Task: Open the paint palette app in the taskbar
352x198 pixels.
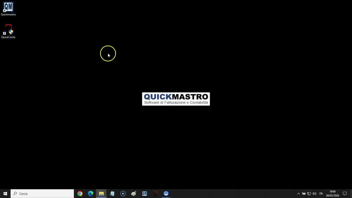Action: coord(134,194)
